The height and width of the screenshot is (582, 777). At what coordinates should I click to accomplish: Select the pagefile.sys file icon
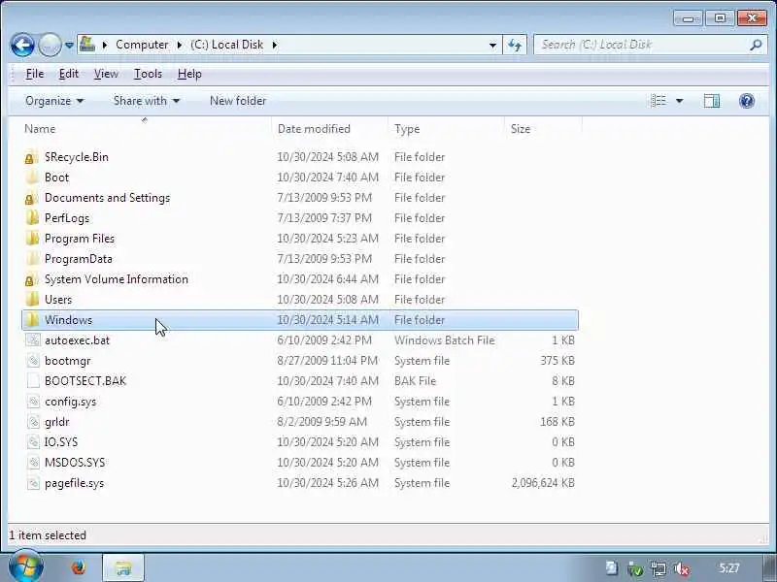pos(33,483)
